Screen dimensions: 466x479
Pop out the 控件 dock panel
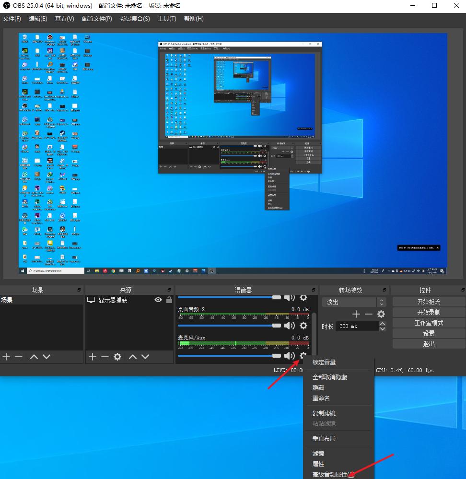(463, 290)
